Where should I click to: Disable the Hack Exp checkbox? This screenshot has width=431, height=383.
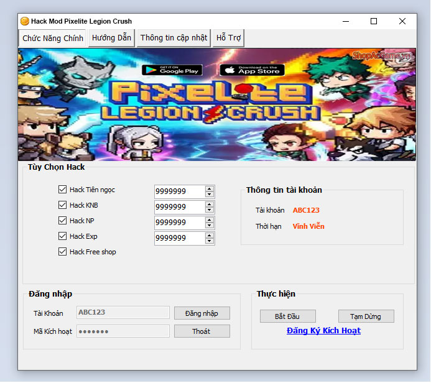(x=62, y=236)
